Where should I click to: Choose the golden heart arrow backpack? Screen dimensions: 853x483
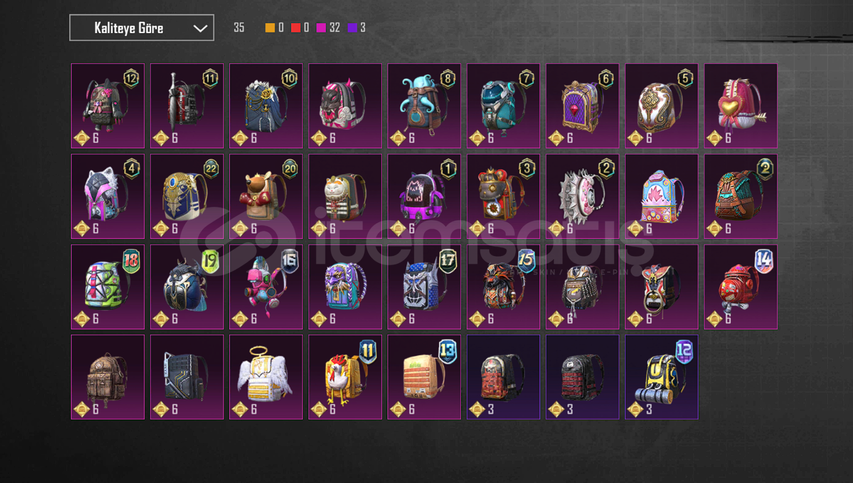pyautogui.click(x=740, y=106)
